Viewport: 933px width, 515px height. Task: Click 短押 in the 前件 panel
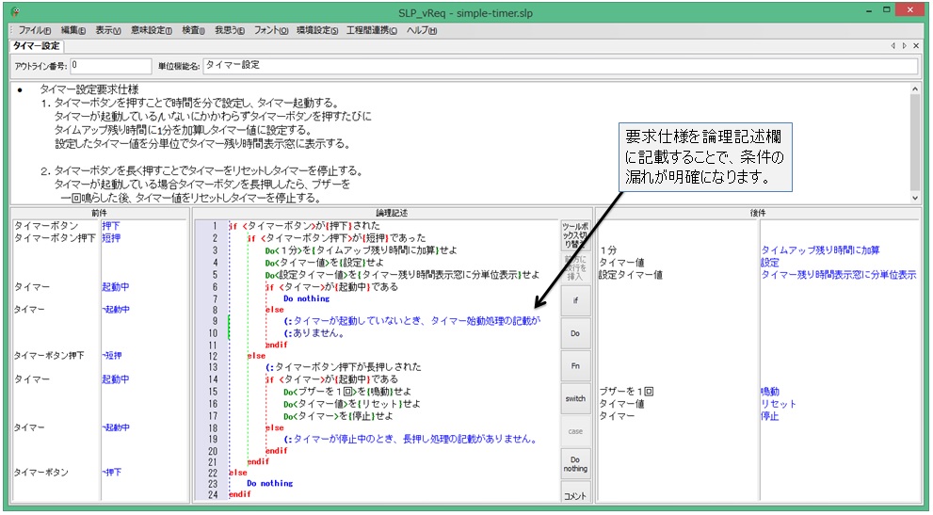pos(111,238)
